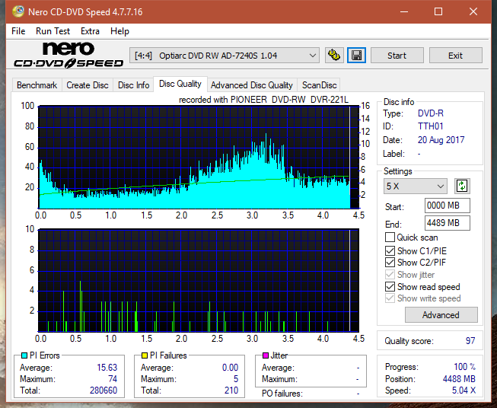The height and width of the screenshot is (408, 497).
Task: Click the disc type DVD-R value
Action: pos(431,113)
